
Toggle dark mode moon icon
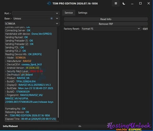point(124,3)
